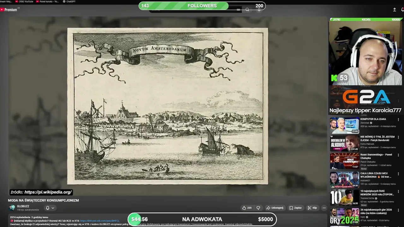This screenshot has height=227, width=404.
Task: Open the link-pso.xtb.com link in description
Action: pos(100,221)
